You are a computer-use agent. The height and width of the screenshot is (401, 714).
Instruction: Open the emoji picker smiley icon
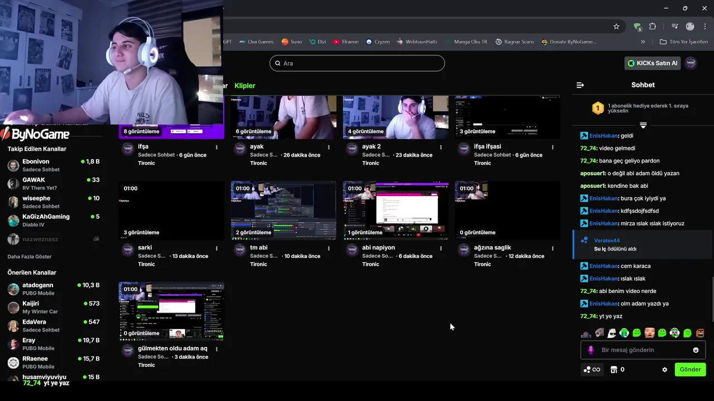click(x=696, y=350)
